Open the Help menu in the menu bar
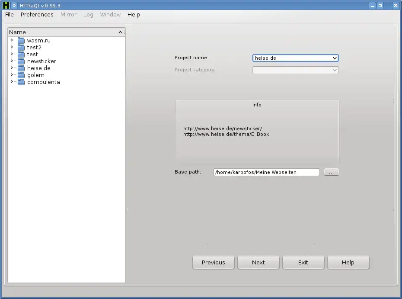402x299 pixels. coord(134,14)
